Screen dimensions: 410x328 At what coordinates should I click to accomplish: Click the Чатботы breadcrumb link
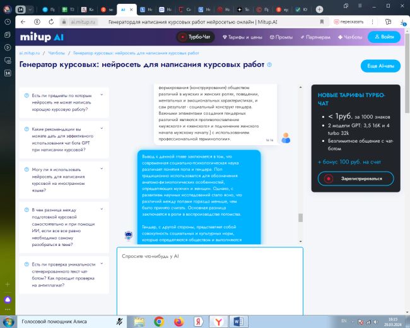point(57,53)
